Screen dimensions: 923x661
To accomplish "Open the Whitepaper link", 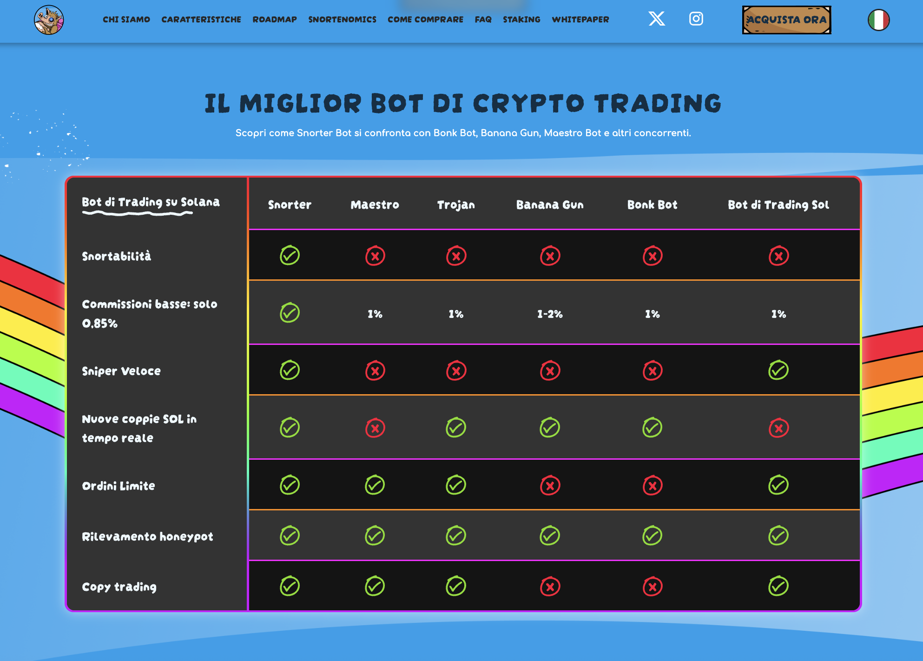I will pyautogui.click(x=580, y=20).
